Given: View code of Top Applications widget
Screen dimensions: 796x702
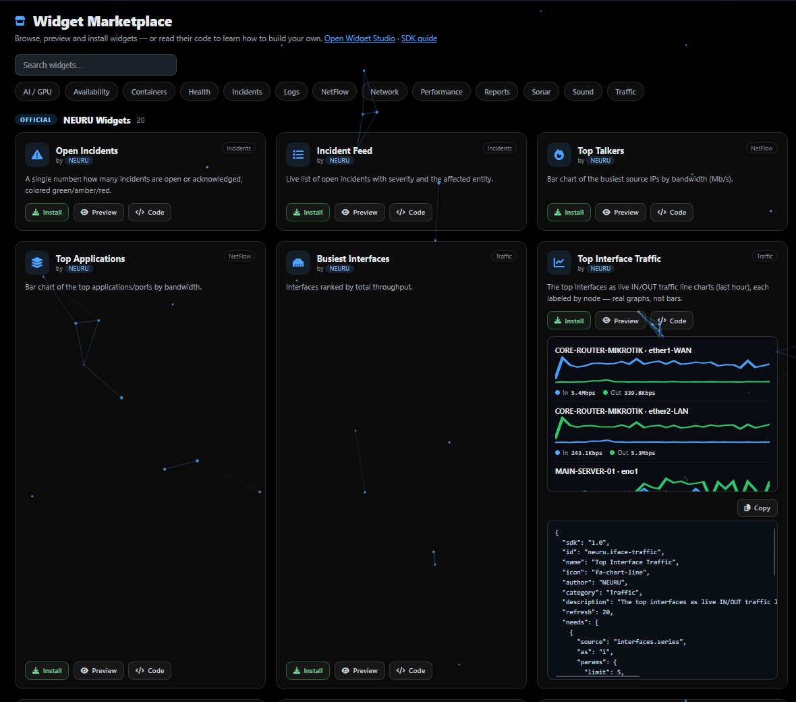Looking at the screenshot, I should [x=150, y=670].
